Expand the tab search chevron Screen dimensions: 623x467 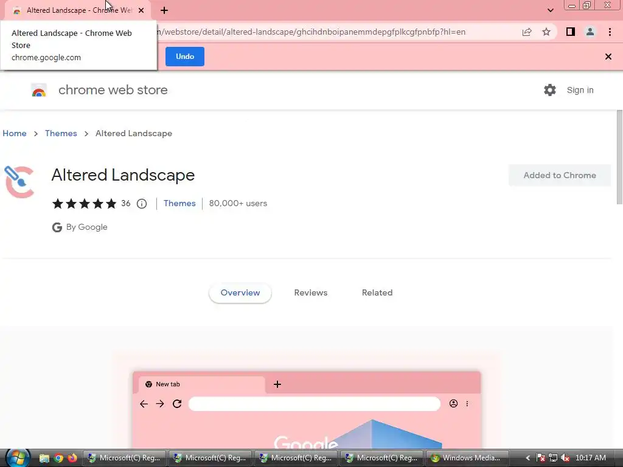tap(550, 10)
